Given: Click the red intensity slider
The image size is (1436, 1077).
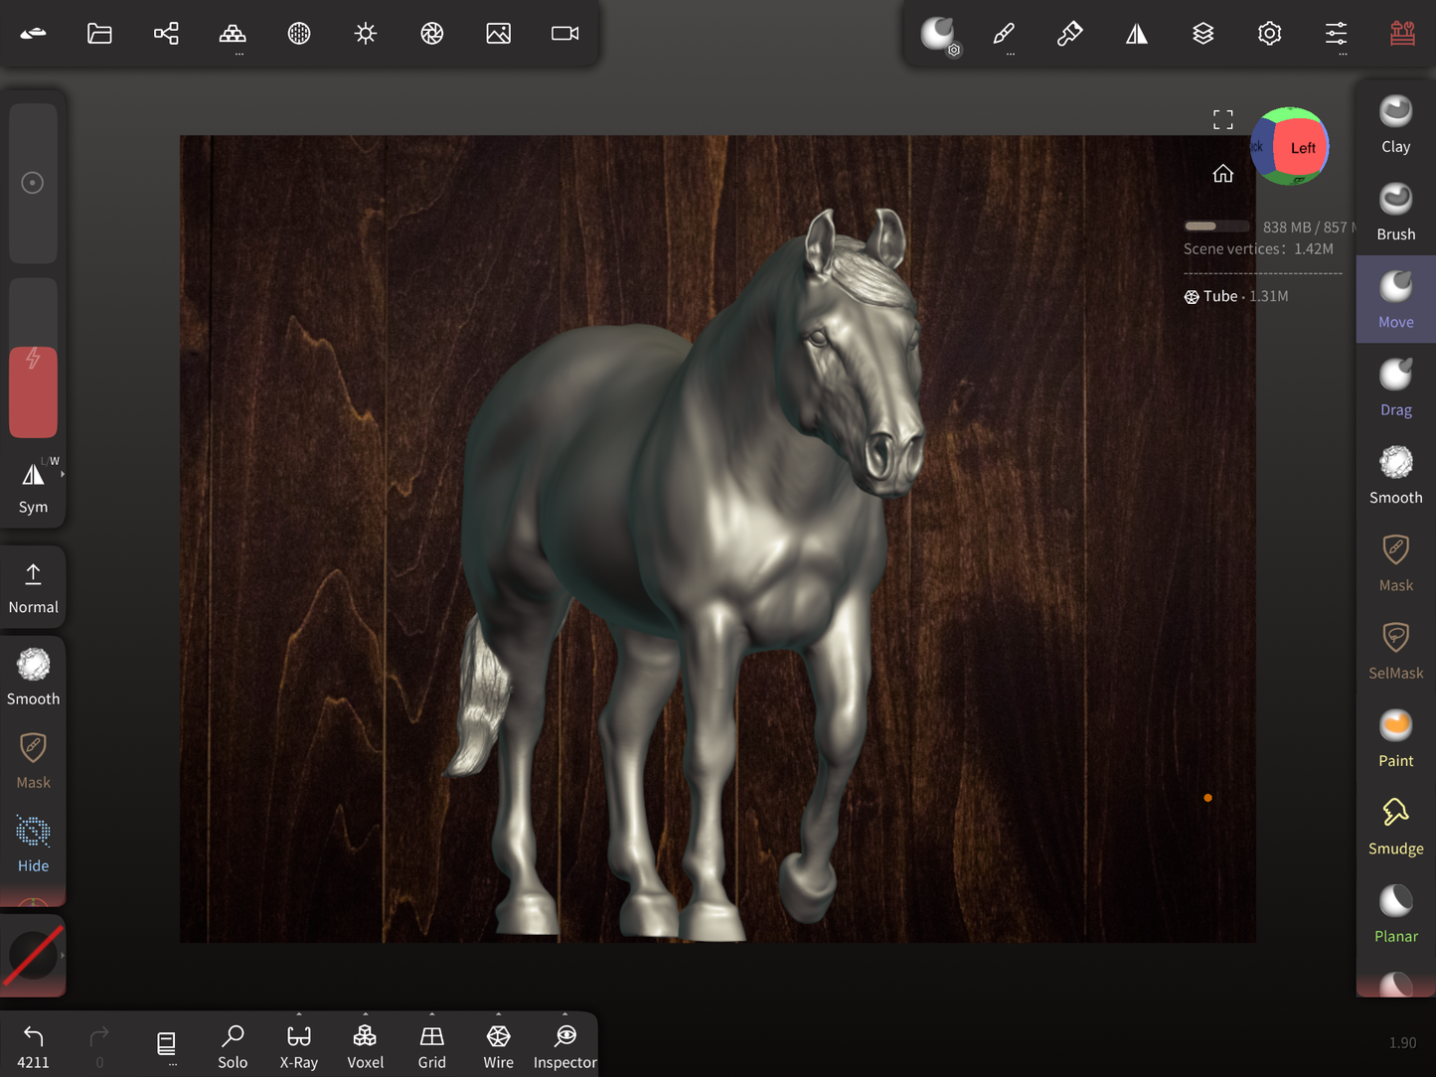Looking at the screenshot, I should pyautogui.click(x=33, y=391).
